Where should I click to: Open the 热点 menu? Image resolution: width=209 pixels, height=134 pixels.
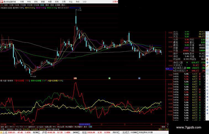(78, 2)
